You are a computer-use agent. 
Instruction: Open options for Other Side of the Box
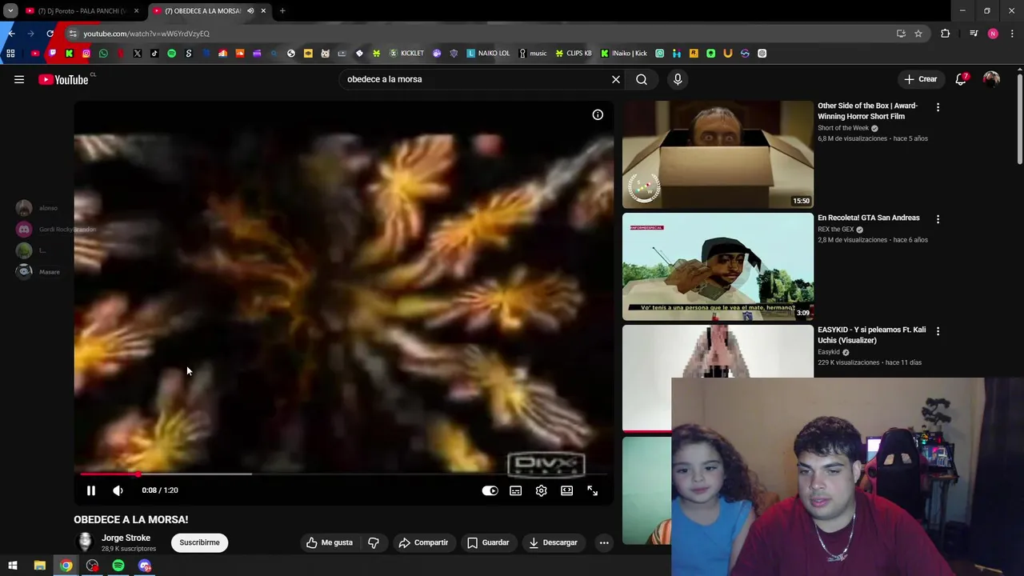(938, 106)
